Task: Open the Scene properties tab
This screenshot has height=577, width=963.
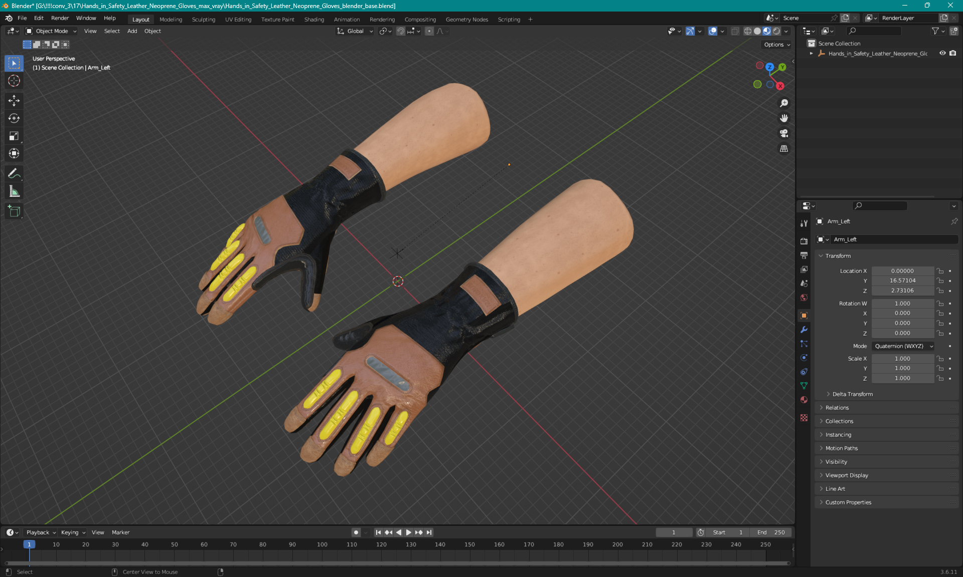Action: [804, 283]
